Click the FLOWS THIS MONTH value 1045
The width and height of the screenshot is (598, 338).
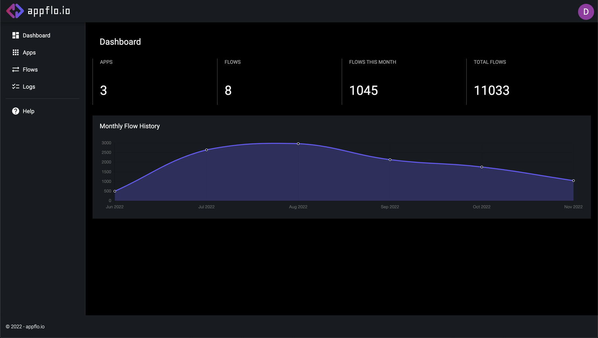(364, 91)
